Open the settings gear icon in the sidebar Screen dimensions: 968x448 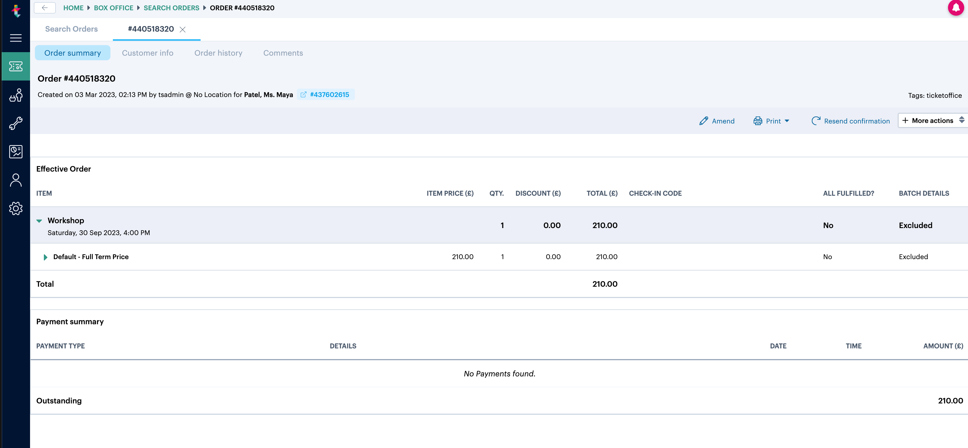(x=16, y=208)
